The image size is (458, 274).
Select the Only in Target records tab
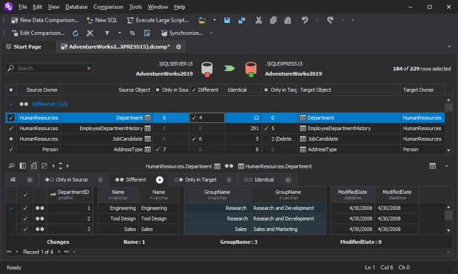coord(203,180)
